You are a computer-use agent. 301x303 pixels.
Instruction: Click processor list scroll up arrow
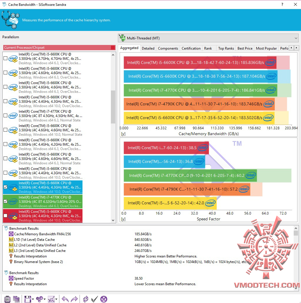(113, 55)
